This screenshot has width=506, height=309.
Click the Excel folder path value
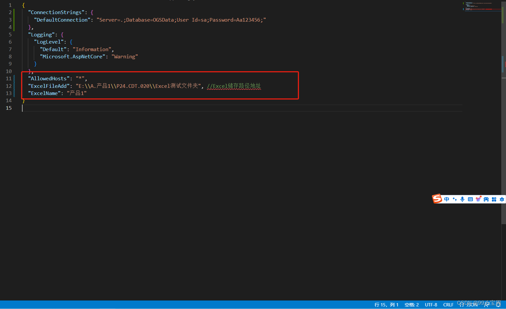click(x=138, y=86)
